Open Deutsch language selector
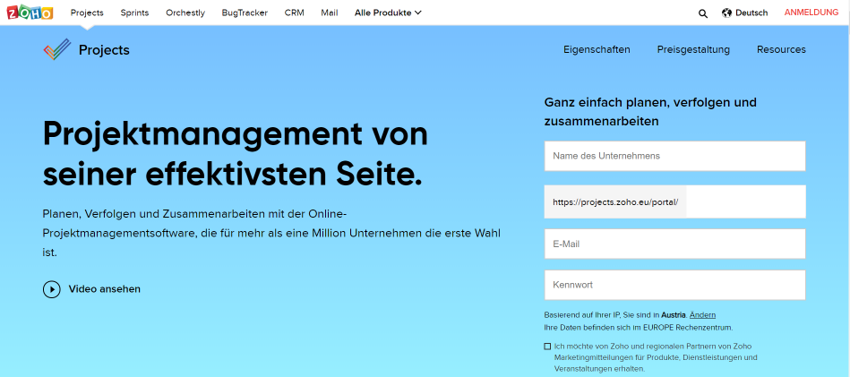This screenshot has width=850, height=377. pos(751,13)
